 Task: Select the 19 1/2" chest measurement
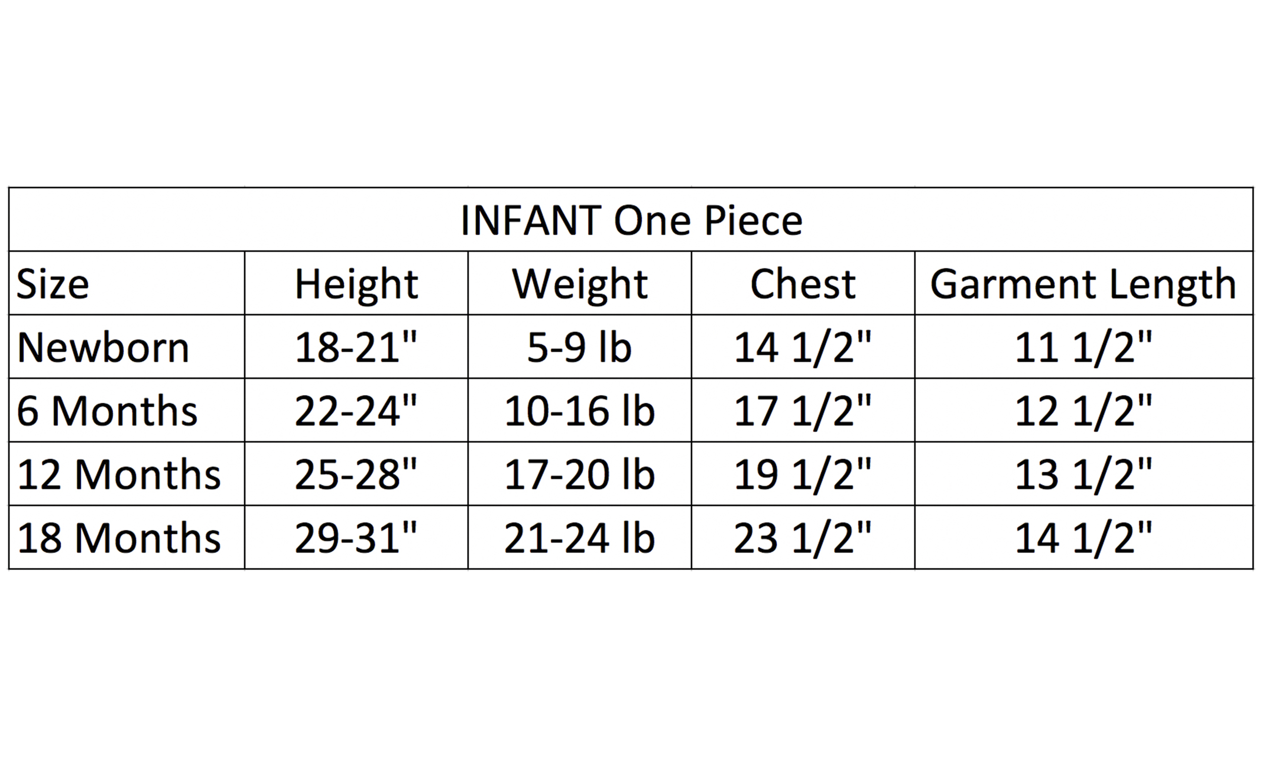[x=803, y=475]
